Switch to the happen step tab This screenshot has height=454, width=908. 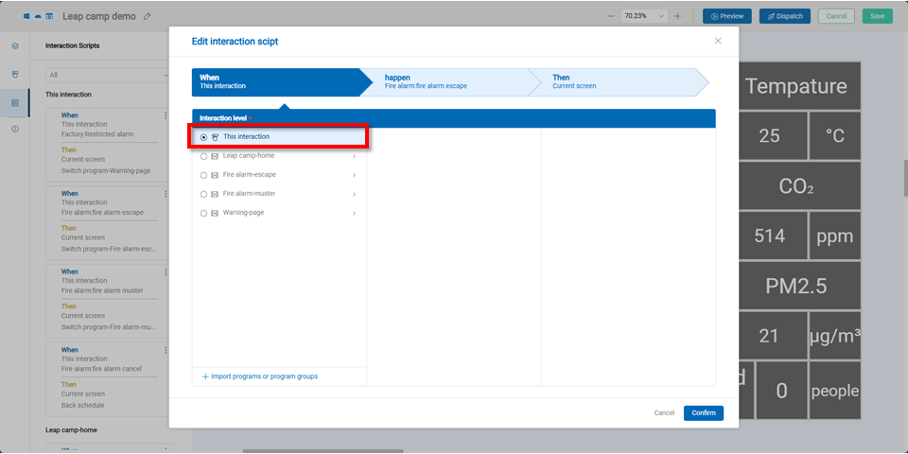tap(445, 81)
